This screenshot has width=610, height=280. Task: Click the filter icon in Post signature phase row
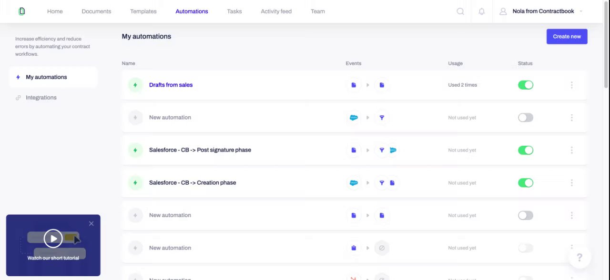382,150
